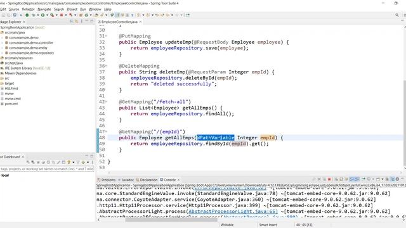Maximize the Package Explorer panel

coord(91,21)
